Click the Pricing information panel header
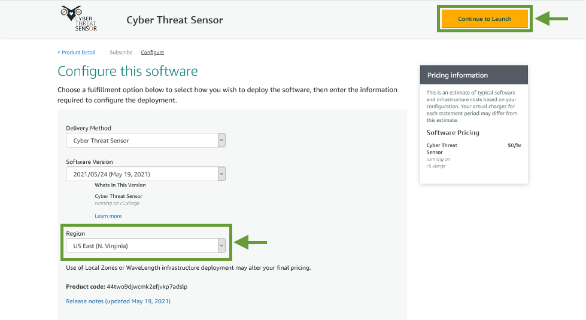The image size is (586, 320). [474, 75]
